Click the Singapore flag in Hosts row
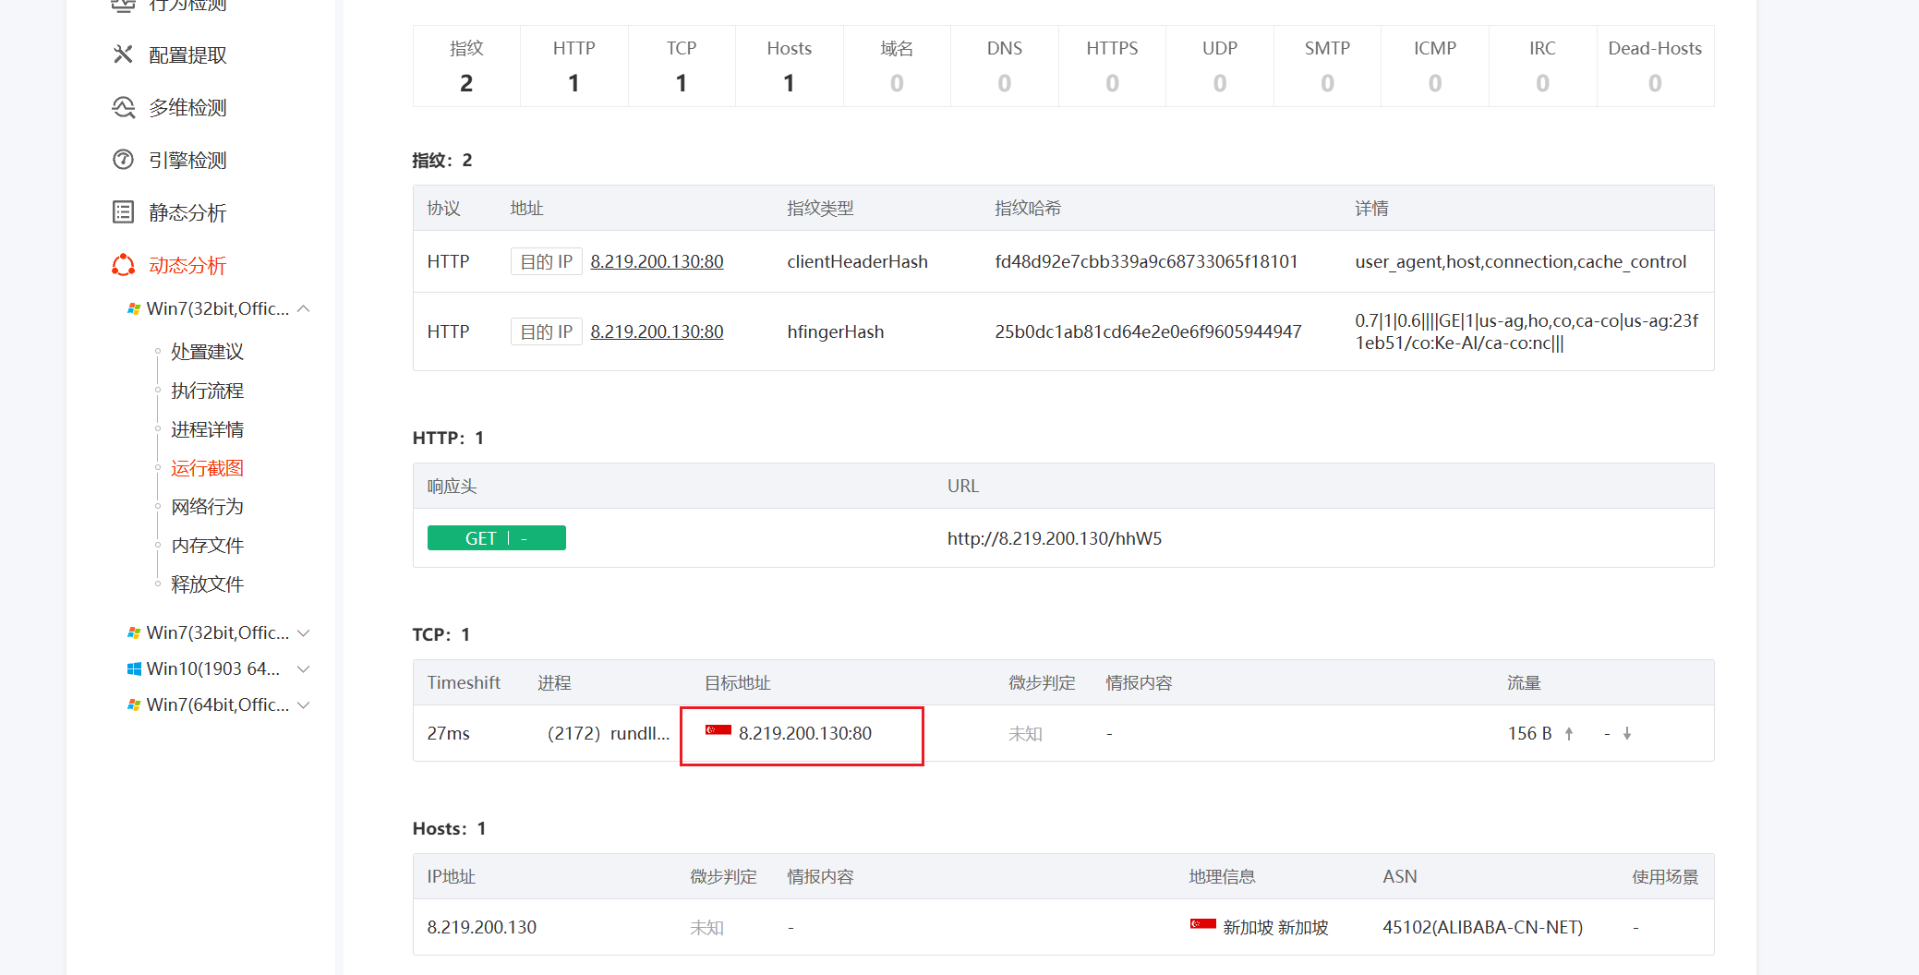Screen dimensions: 1919x975 1202,925
